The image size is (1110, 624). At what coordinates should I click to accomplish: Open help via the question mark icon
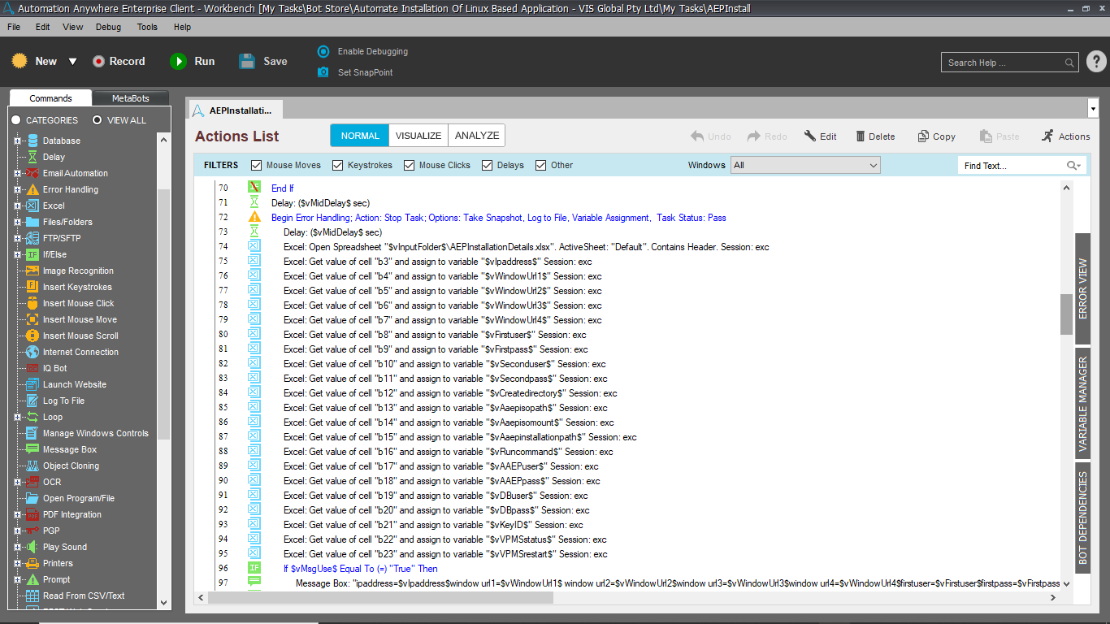coord(1095,62)
